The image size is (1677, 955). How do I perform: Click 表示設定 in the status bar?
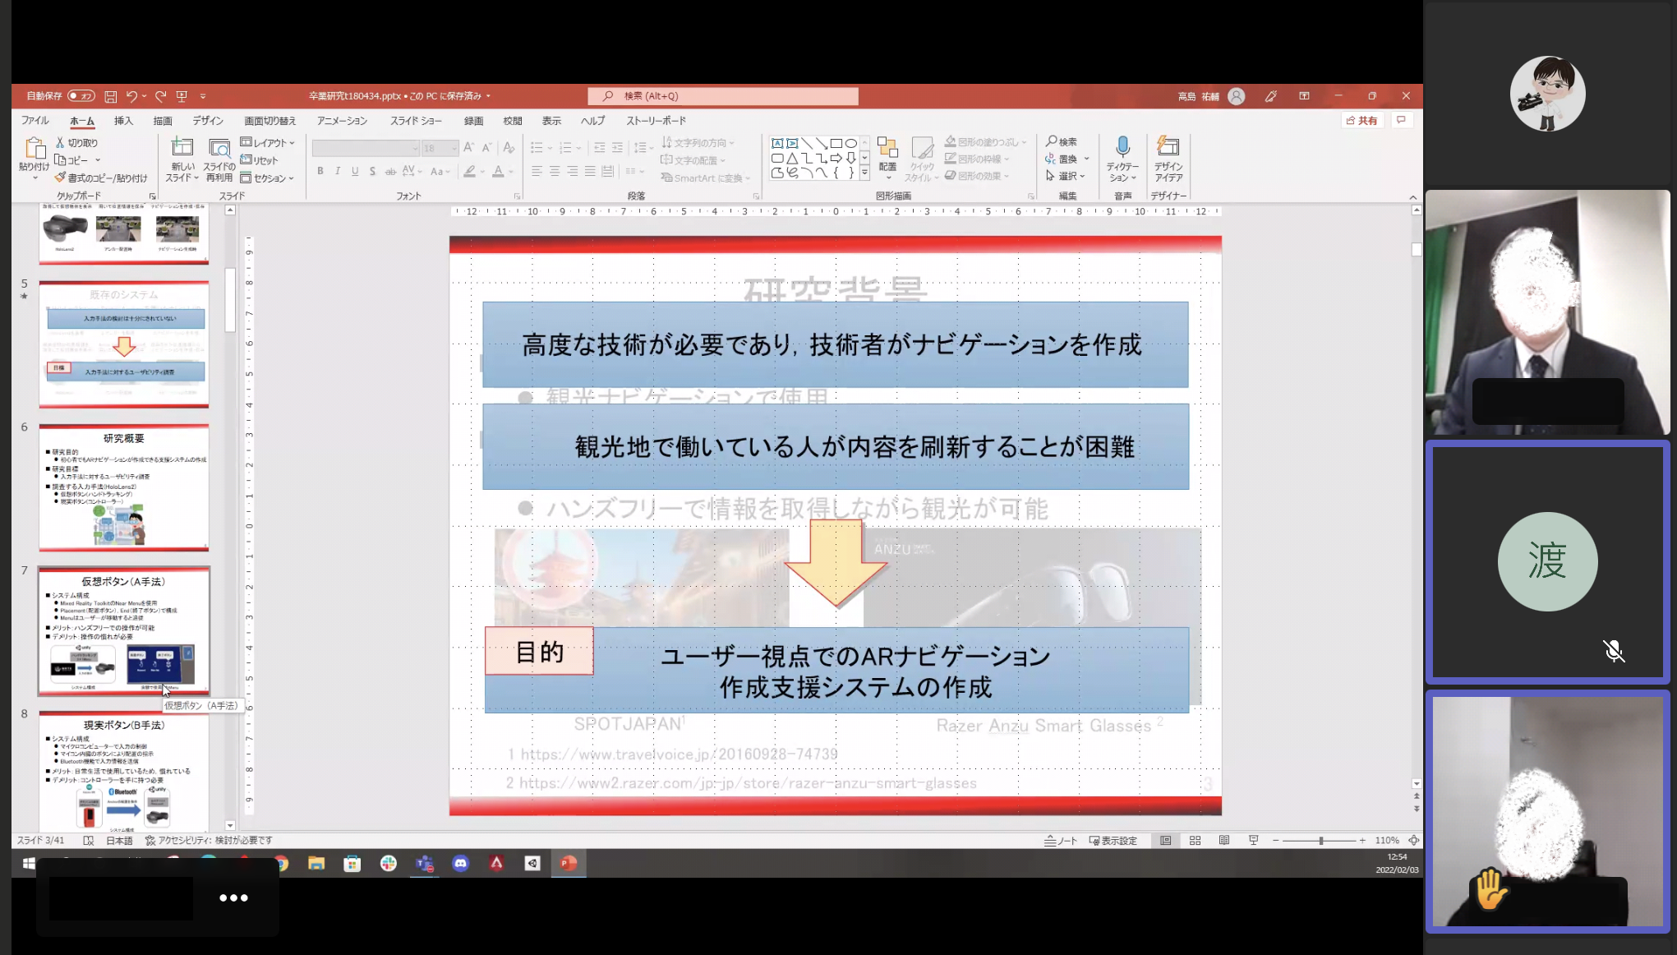(x=1113, y=840)
